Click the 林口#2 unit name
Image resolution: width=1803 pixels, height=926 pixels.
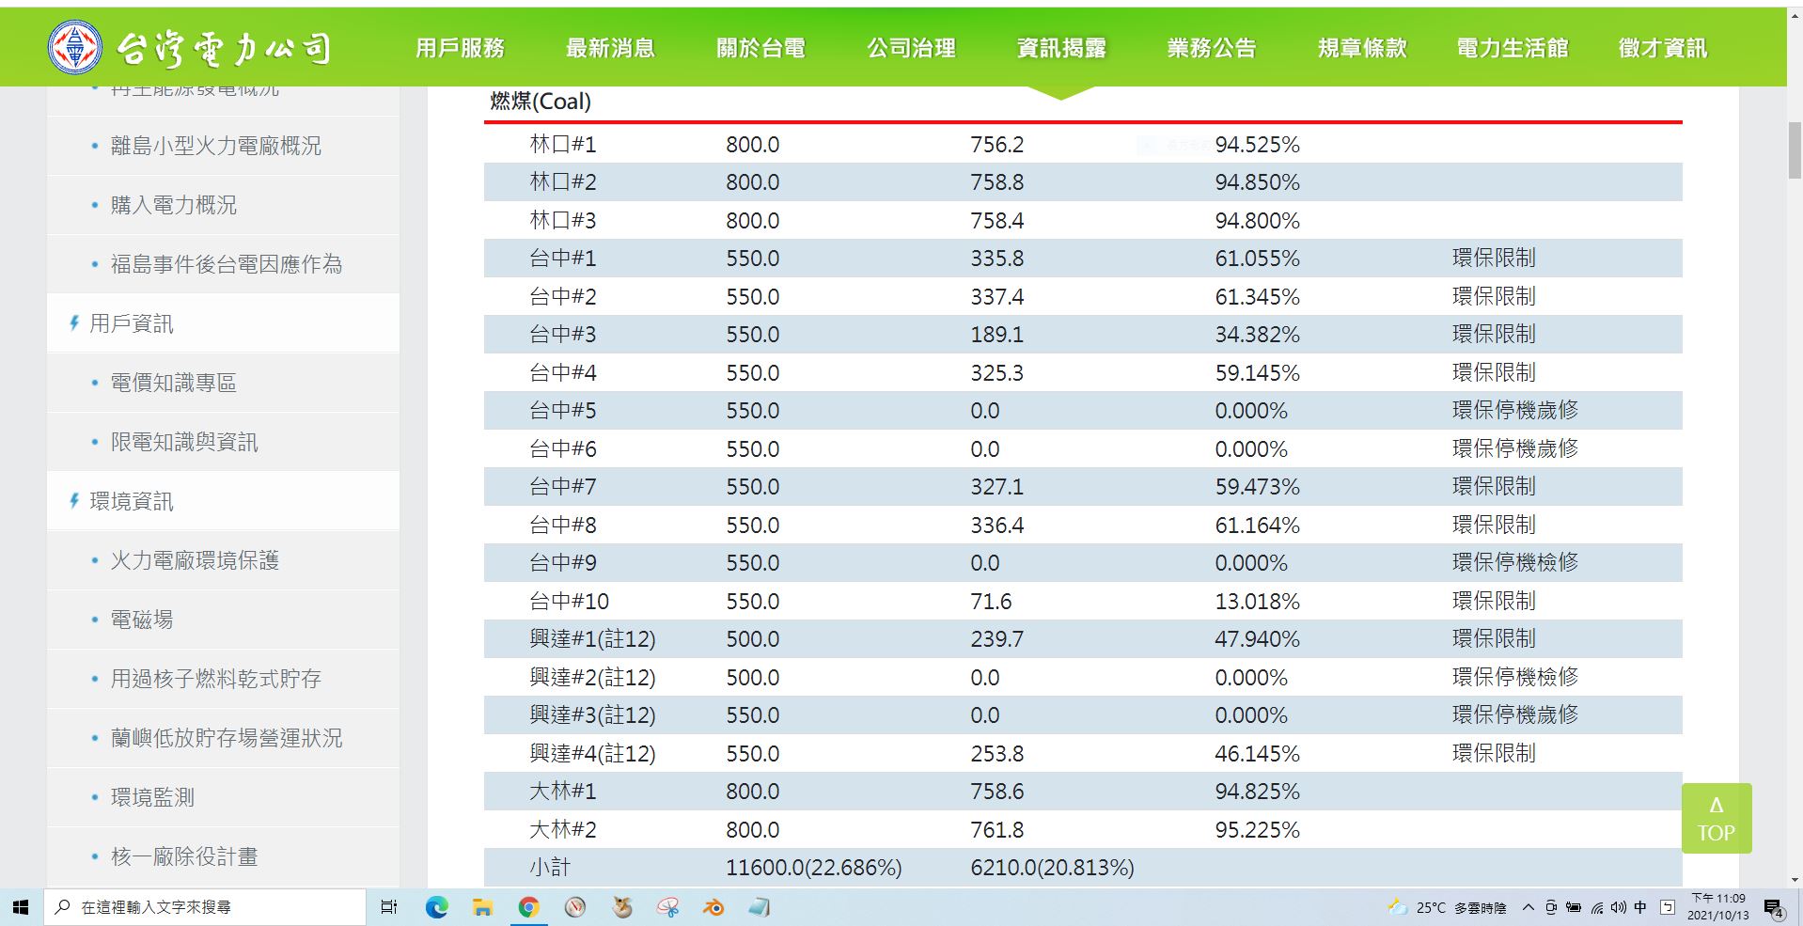[x=563, y=181]
